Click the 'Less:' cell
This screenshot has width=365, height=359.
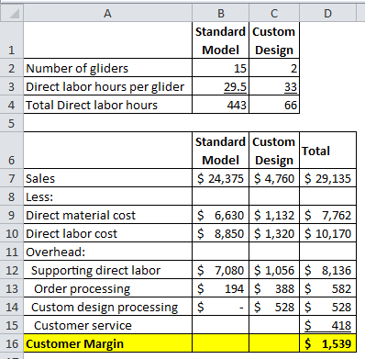coord(107,196)
